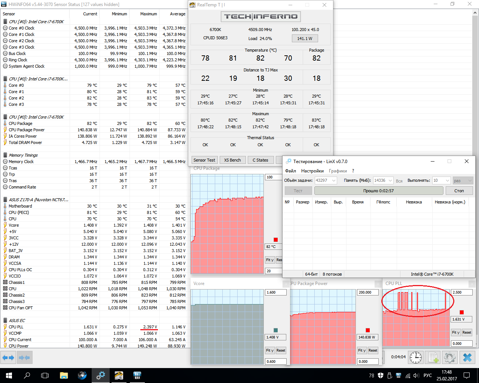The image size is (479, 383).
Task: Switch to RealTemp via its taskbar icon
Action: coord(119,376)
